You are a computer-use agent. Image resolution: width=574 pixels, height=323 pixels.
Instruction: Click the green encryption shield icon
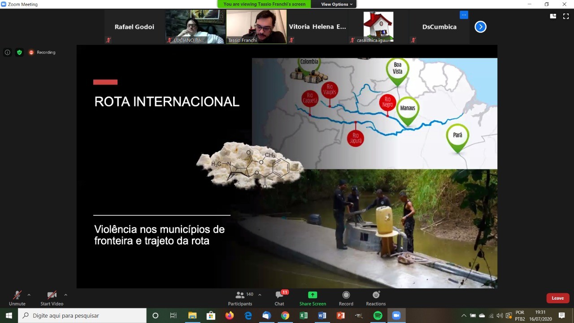(19, 52)
